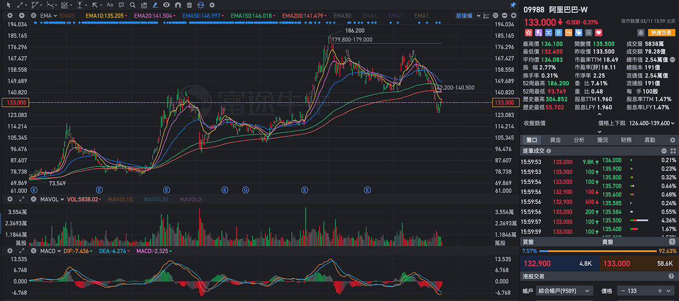Open the 綜合帳戶(9589) account dropdown
The height and width of the screenshot is (301, 679).
(x=564, y=291)
